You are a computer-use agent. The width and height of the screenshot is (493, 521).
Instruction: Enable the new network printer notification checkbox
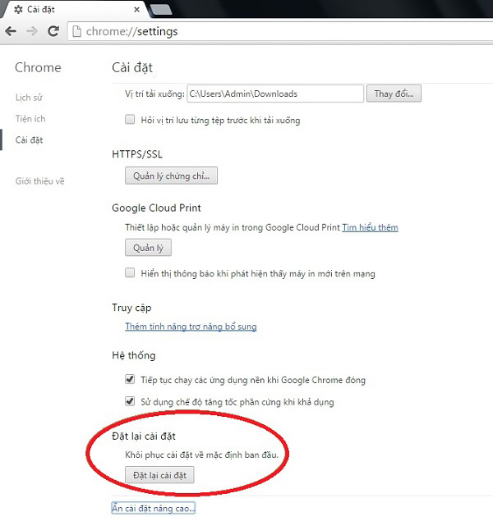pos(130,273)
